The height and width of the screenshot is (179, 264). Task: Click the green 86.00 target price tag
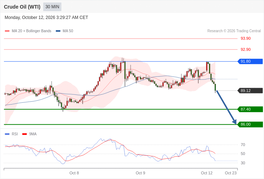pos(250,124)
